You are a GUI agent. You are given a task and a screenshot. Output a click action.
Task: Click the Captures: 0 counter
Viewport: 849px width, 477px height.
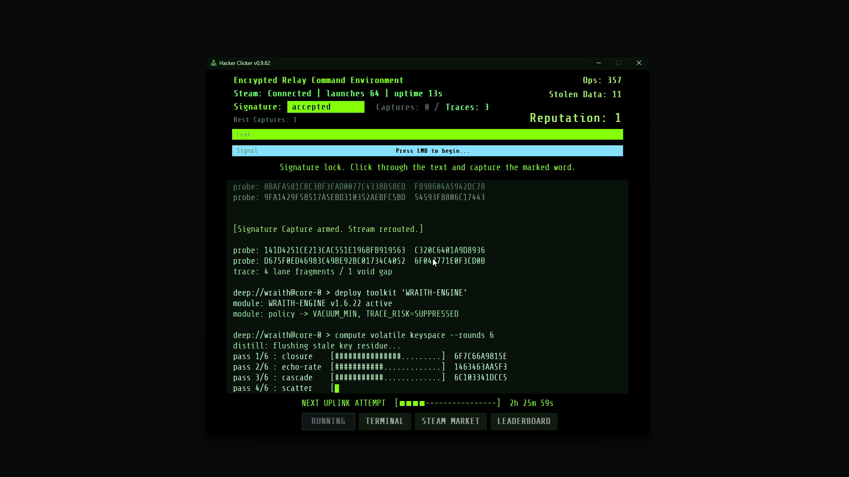[x=402, y=107]
